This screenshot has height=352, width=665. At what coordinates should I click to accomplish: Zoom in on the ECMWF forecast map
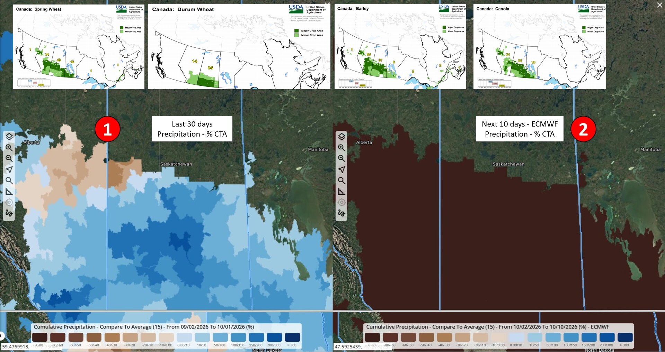pos(342,148)
